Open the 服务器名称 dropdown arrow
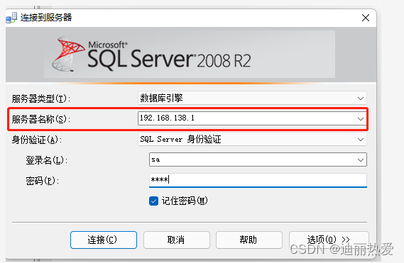Screen dimensions: 404x263 point(361,119)
